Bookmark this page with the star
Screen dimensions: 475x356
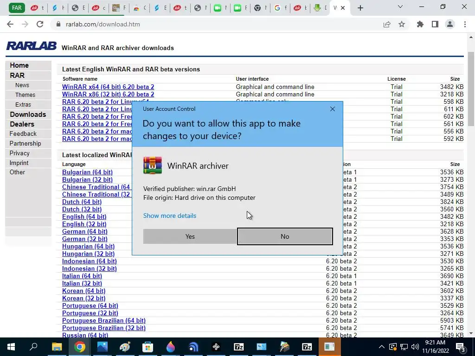(402, 24)
